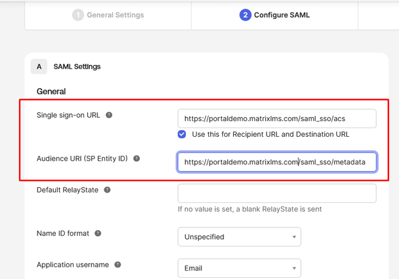Open help icon beside Name ID format
Viewport: 399px width, 279px height.
(x=98, y=233)
